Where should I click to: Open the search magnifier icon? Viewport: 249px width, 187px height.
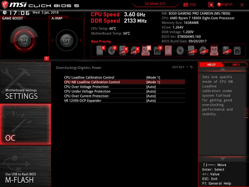click(x=211, y=5)
